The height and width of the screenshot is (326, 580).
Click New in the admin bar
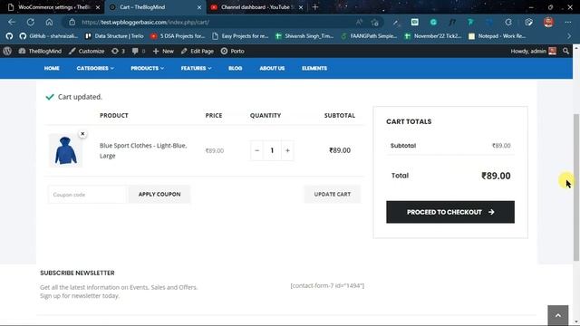tap(163, 51)
